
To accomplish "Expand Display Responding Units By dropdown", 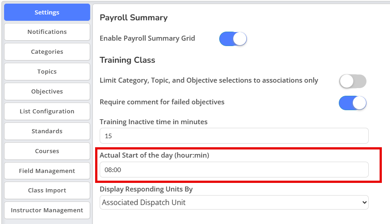I will [x=234, y=202].
